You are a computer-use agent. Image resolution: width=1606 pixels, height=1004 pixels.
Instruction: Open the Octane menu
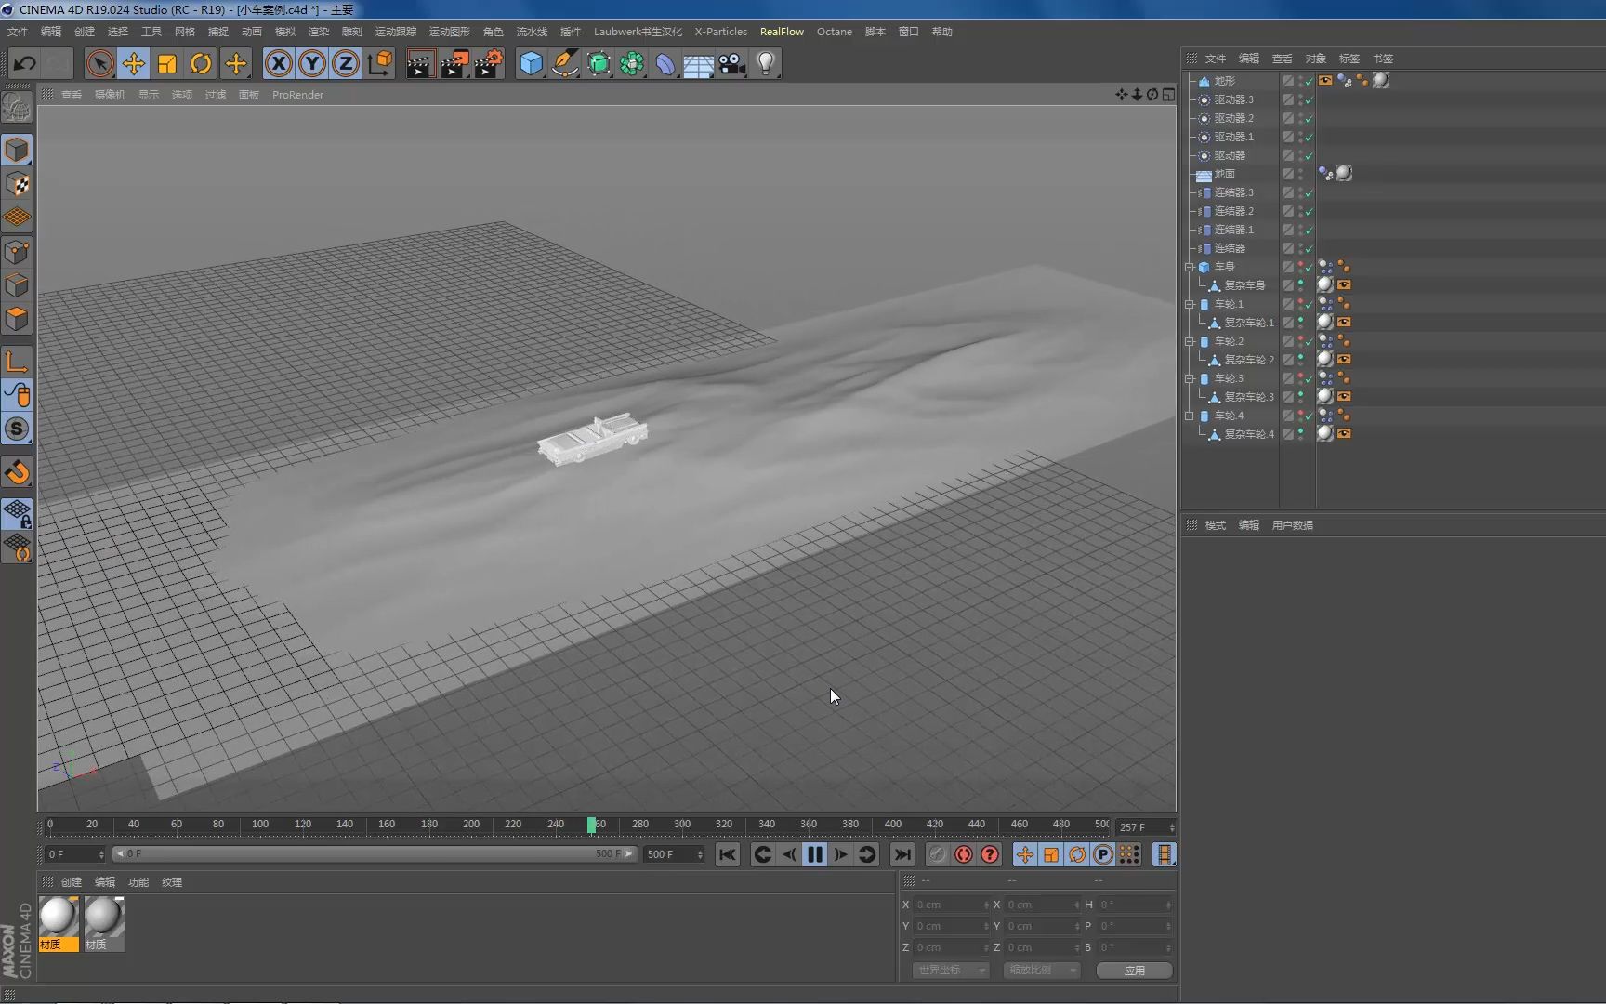(834, 32)
